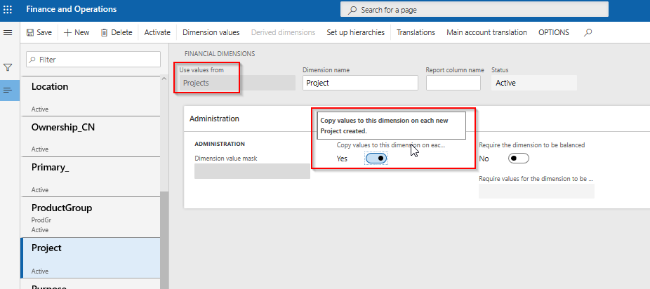Click the dimension list scrollbar up arrow
The image size is (650, 289).
pyautogui.click(x=164, y=79)
